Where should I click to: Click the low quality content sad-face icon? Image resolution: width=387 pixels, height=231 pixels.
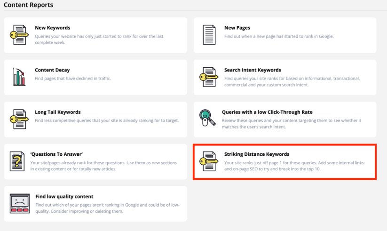coord(20,203)
